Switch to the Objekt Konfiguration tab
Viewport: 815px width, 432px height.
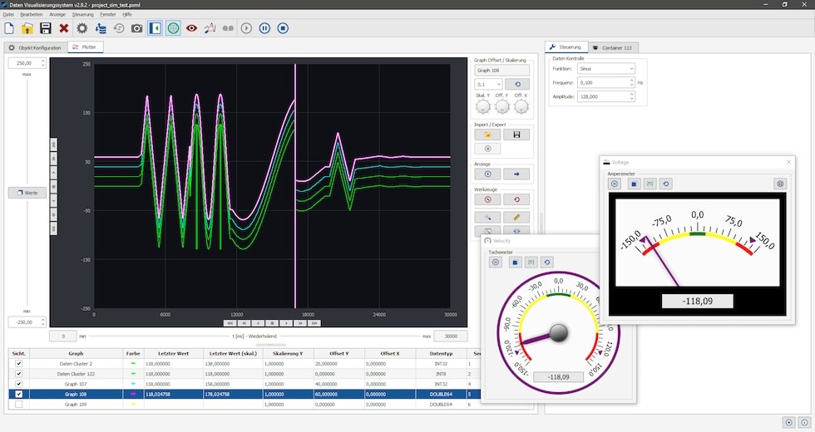35,47
